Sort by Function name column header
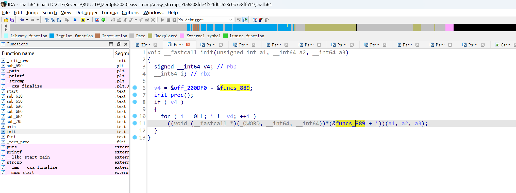 point(57,53)
